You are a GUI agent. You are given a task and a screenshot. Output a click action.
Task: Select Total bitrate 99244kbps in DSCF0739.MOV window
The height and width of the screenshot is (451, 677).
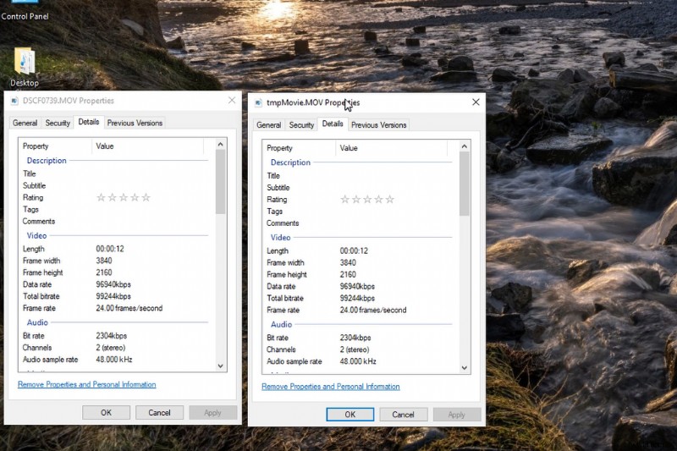coord(113,296)
